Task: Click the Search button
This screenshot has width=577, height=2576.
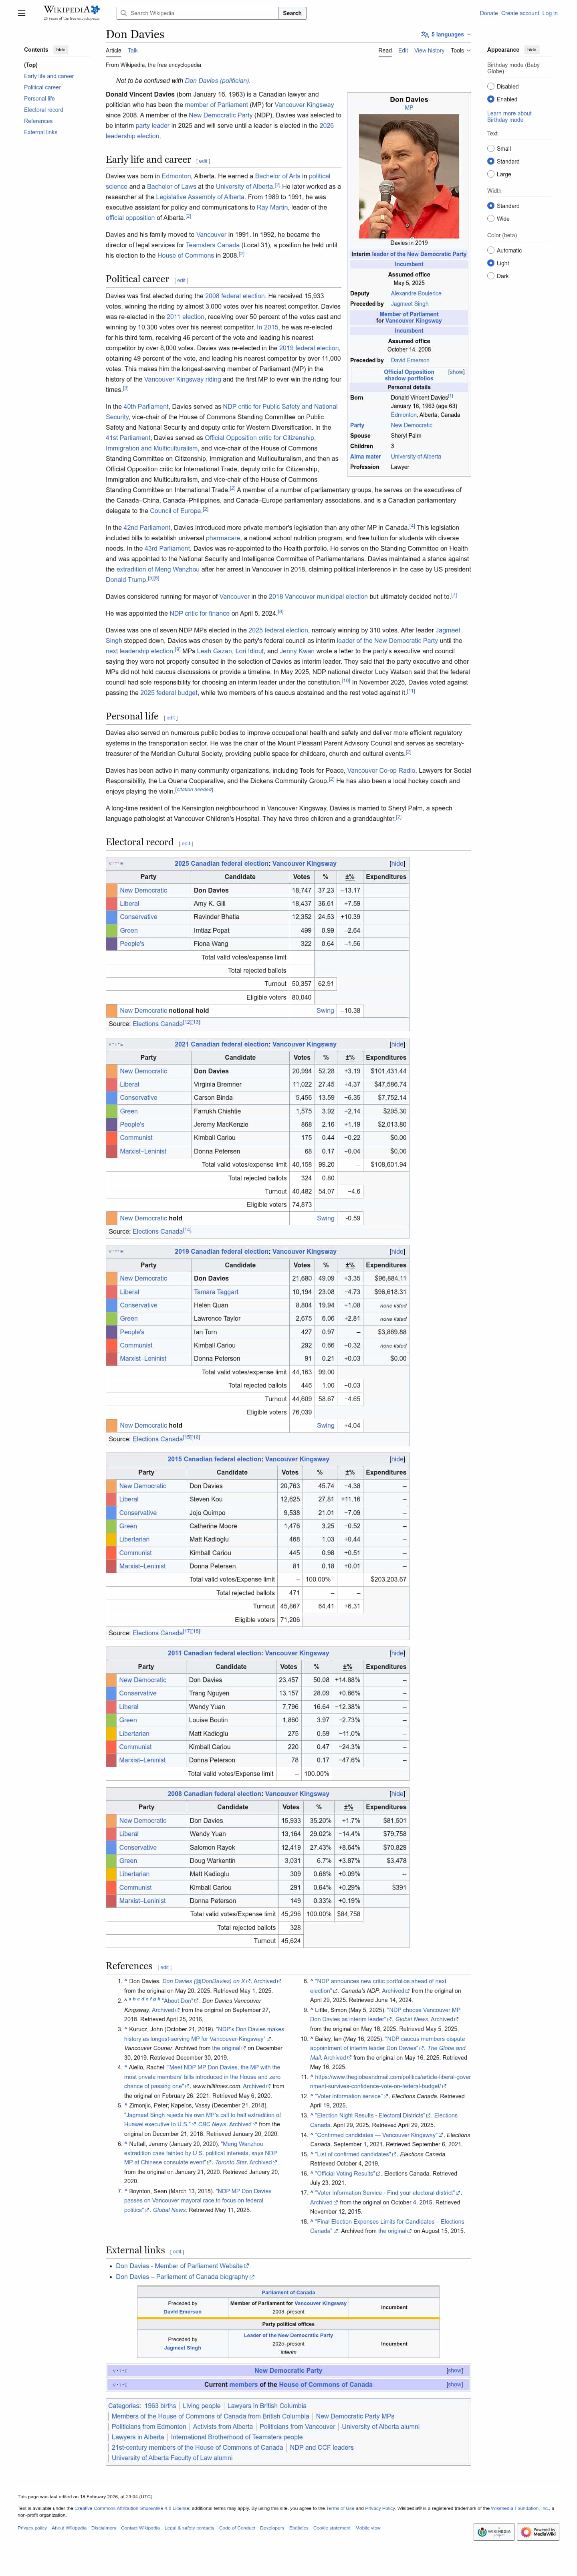Action: tap(292, 13)
